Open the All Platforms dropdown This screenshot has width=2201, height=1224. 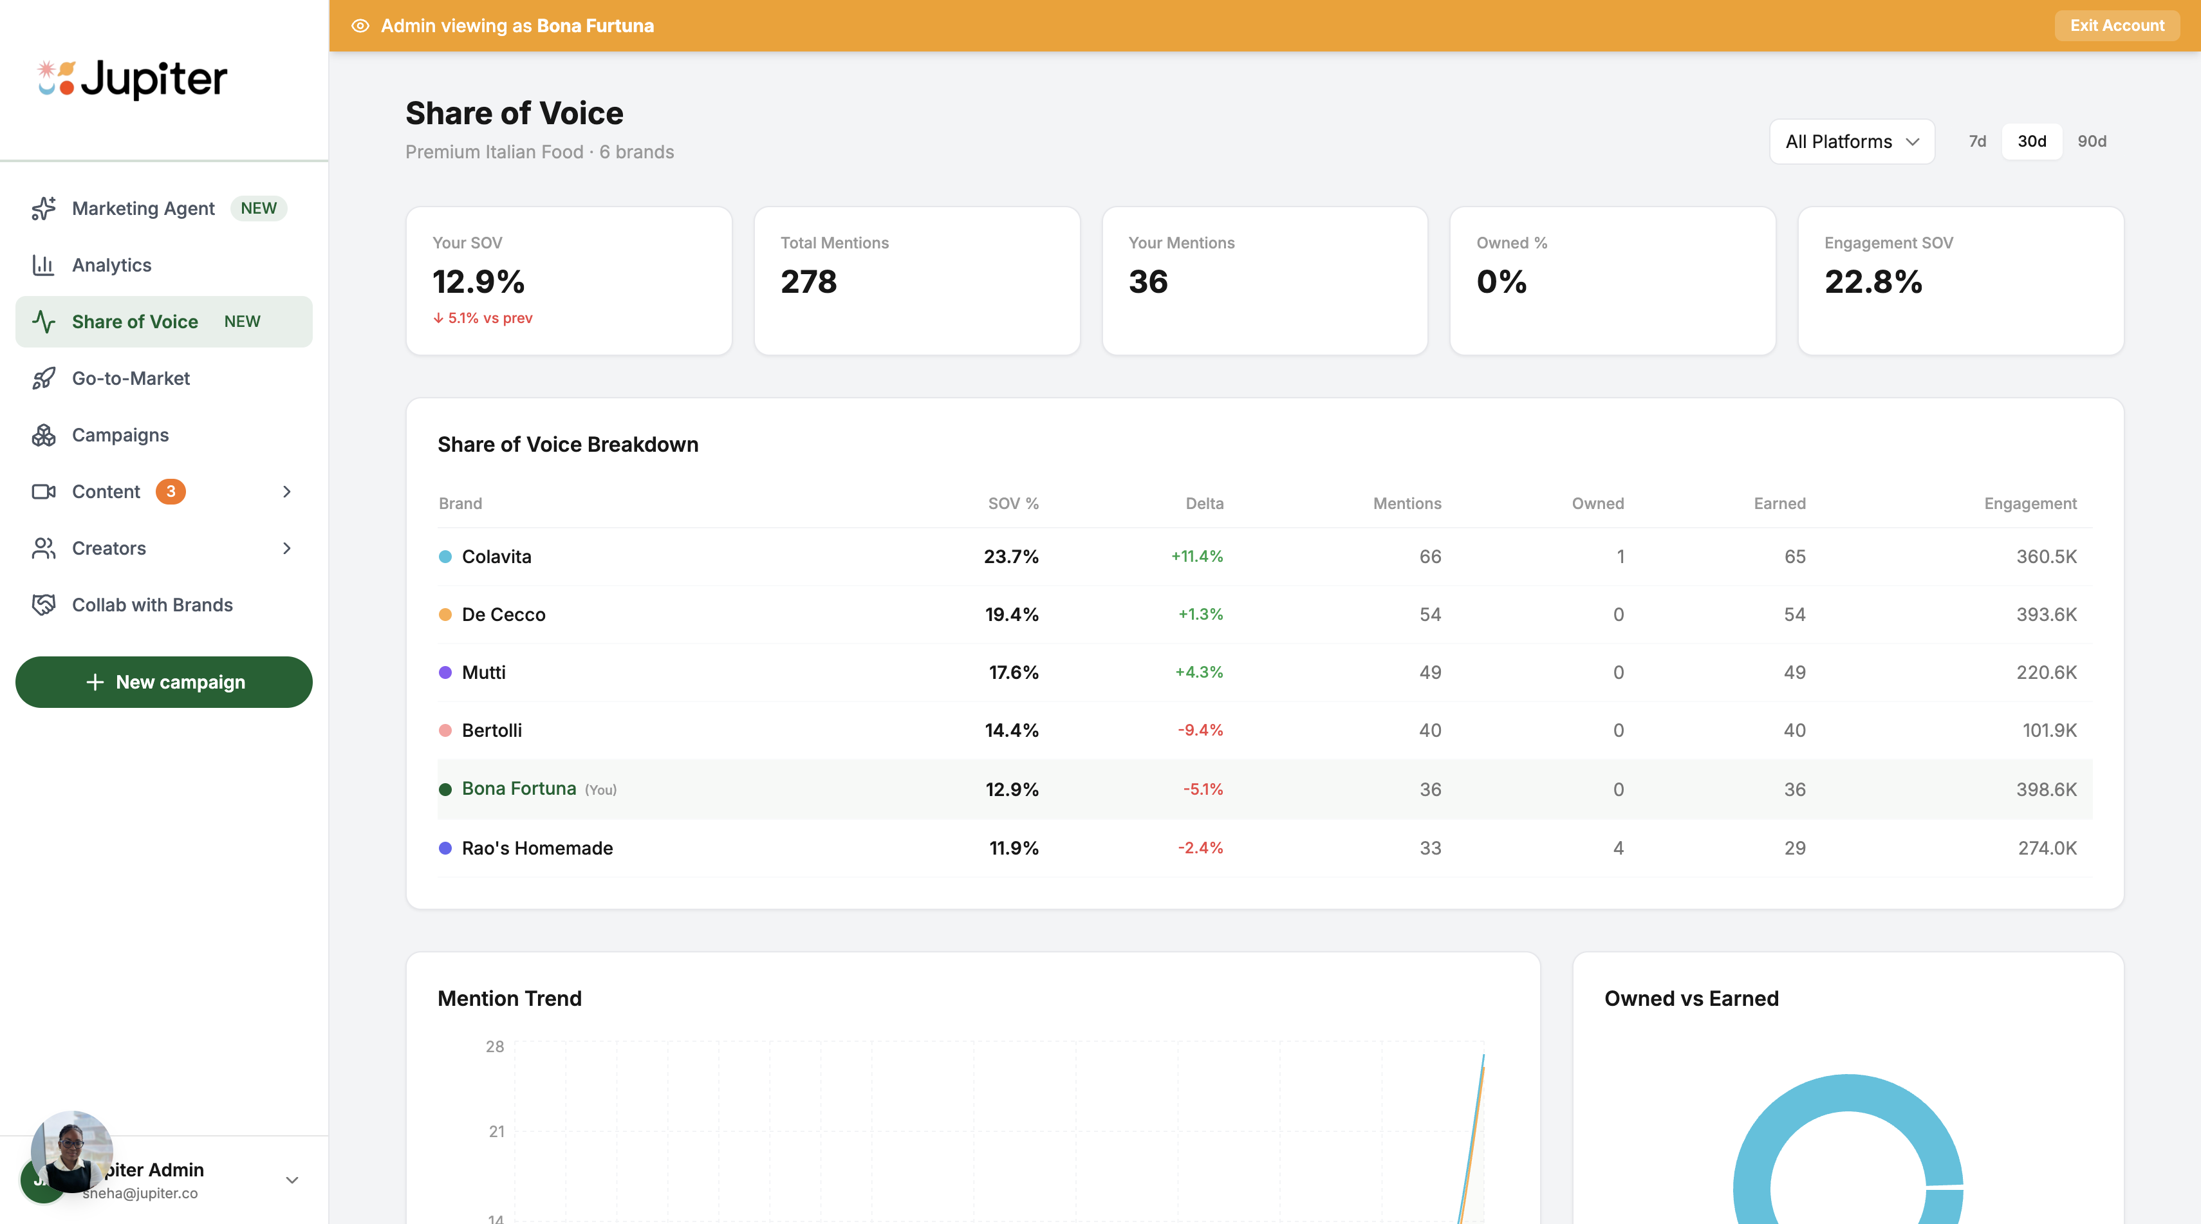(x=1852, y=141)
